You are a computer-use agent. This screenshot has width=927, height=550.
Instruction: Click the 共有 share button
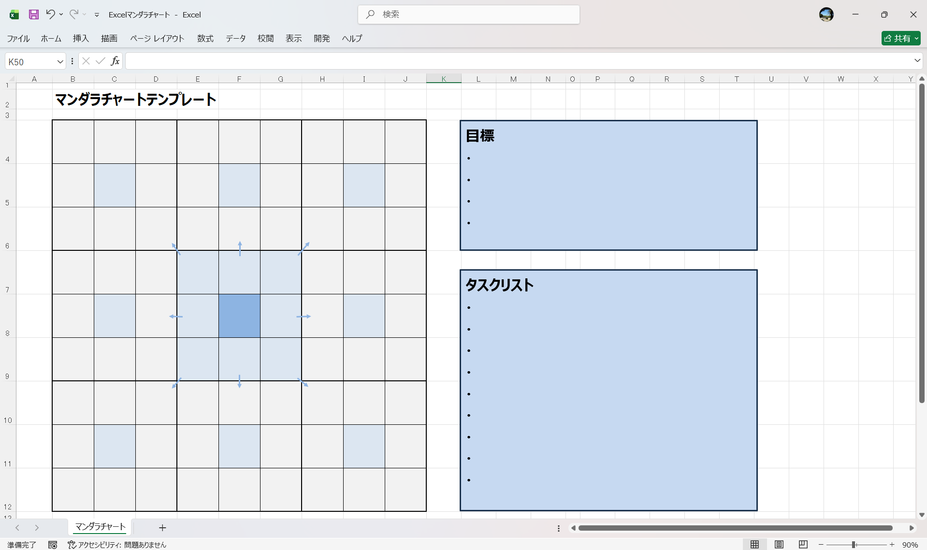[900, 38]
